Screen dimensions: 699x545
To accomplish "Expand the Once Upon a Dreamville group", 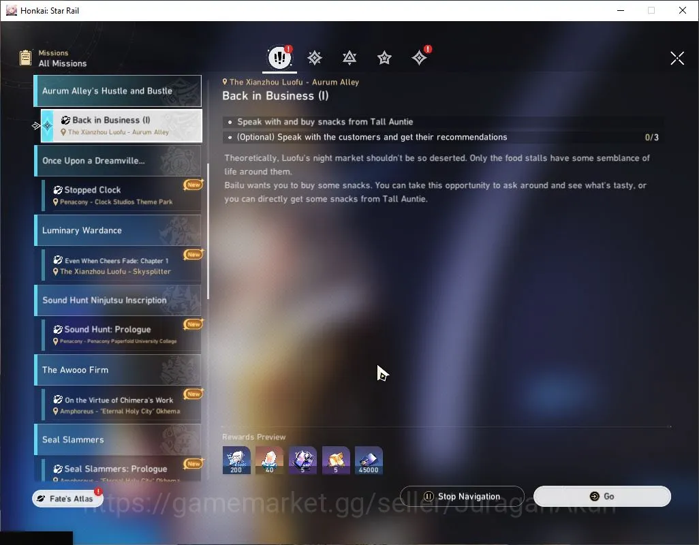I will 118,161.
